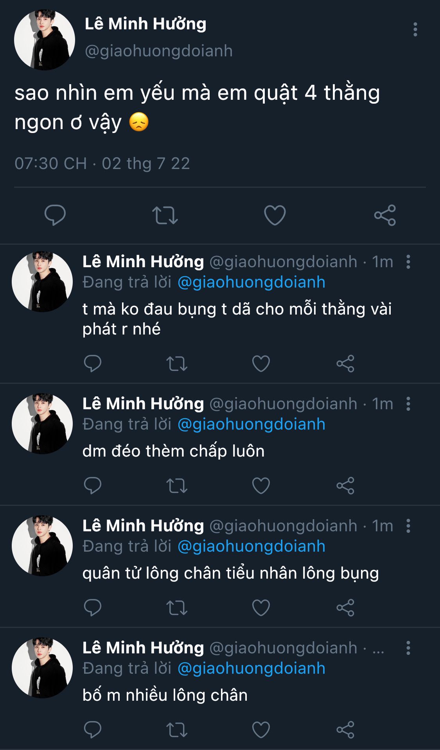Retweet the "đau bụng" reply tweet
This screenshot has width=440, height=750.
coord(177,363)
